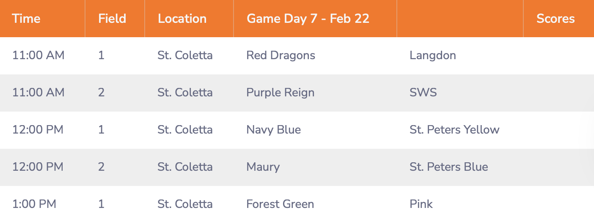The width and height of the screenshot is (594, 224).
Task: Select the Purple Reign team cell
Action: [x=280, y=93]
